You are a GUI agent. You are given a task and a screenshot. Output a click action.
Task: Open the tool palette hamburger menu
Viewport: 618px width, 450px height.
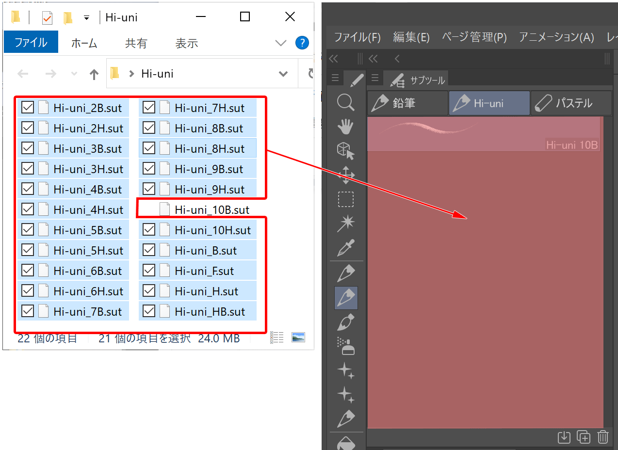coord(335,78)
